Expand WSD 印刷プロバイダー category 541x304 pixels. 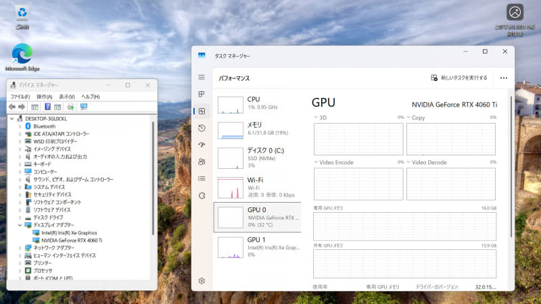tap(20, 141)
